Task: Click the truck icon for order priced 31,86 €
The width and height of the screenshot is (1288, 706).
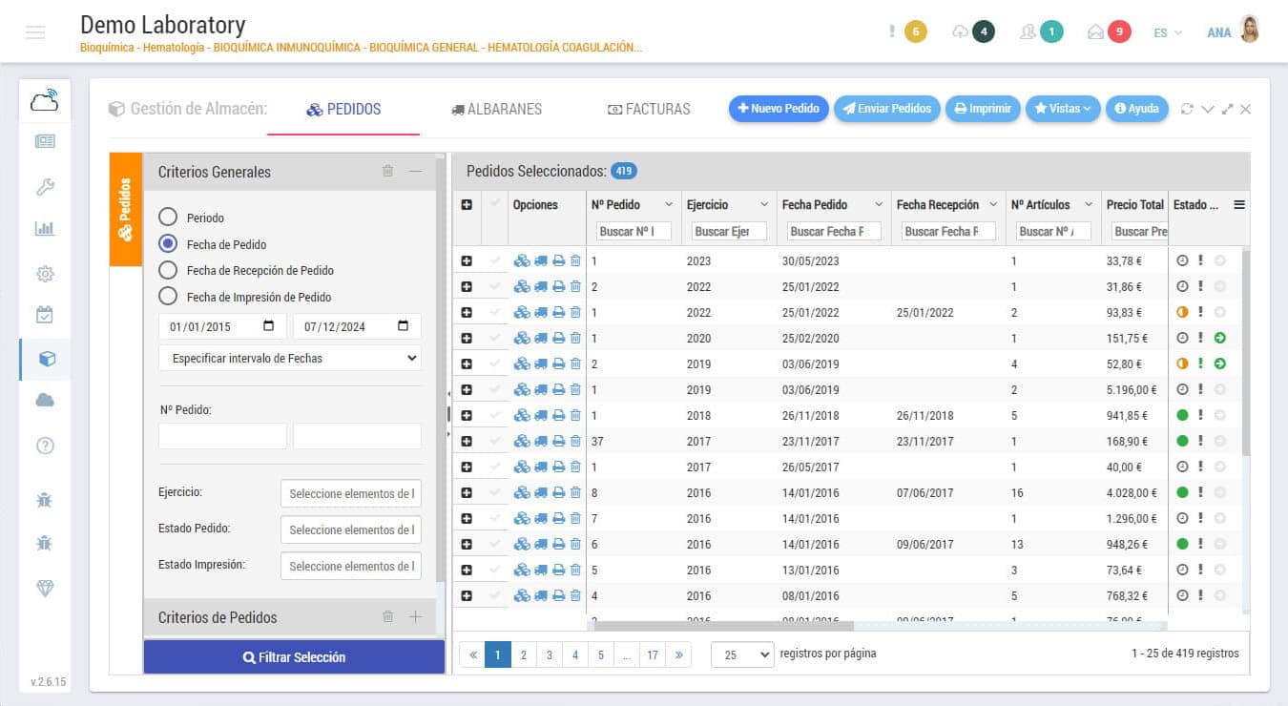Action: coord(541,286)
